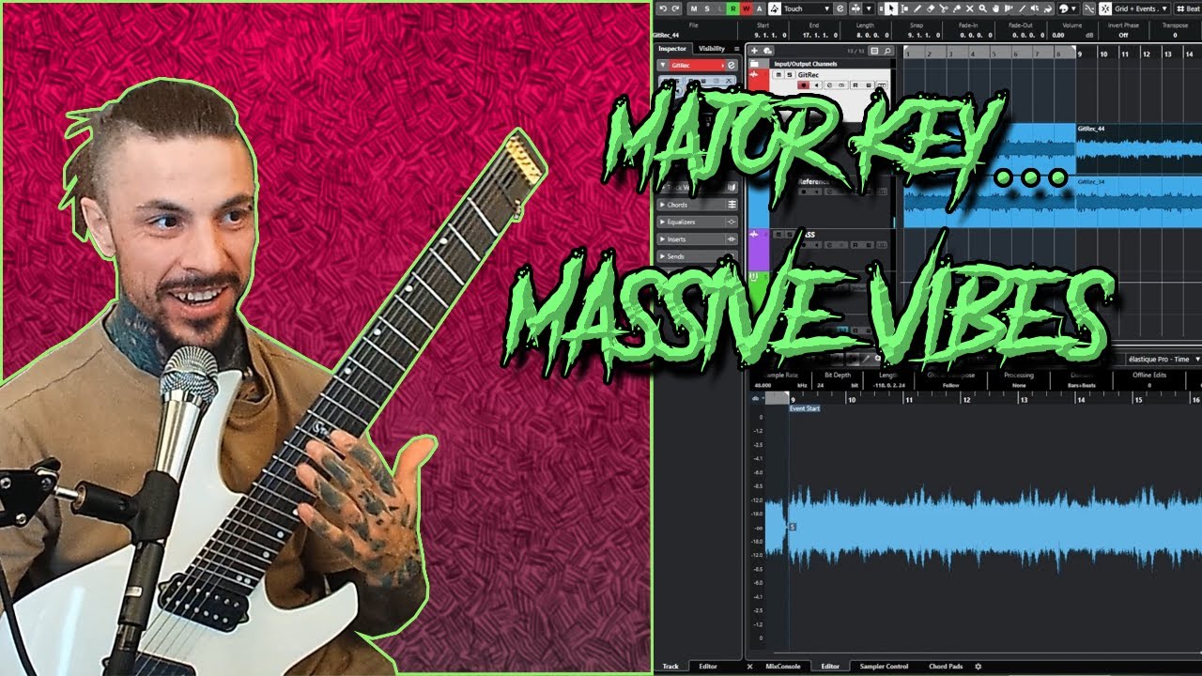Click the Add Track plus button

click(x=754, y=51)
